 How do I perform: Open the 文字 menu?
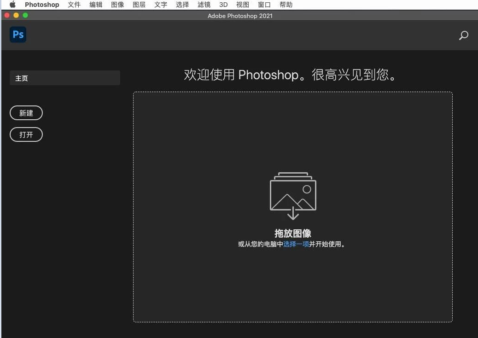click(161, 5)
